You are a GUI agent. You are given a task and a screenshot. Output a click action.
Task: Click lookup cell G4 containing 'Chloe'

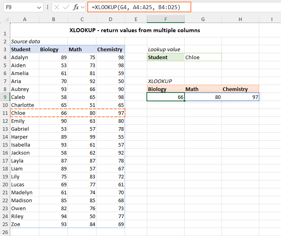203,57
